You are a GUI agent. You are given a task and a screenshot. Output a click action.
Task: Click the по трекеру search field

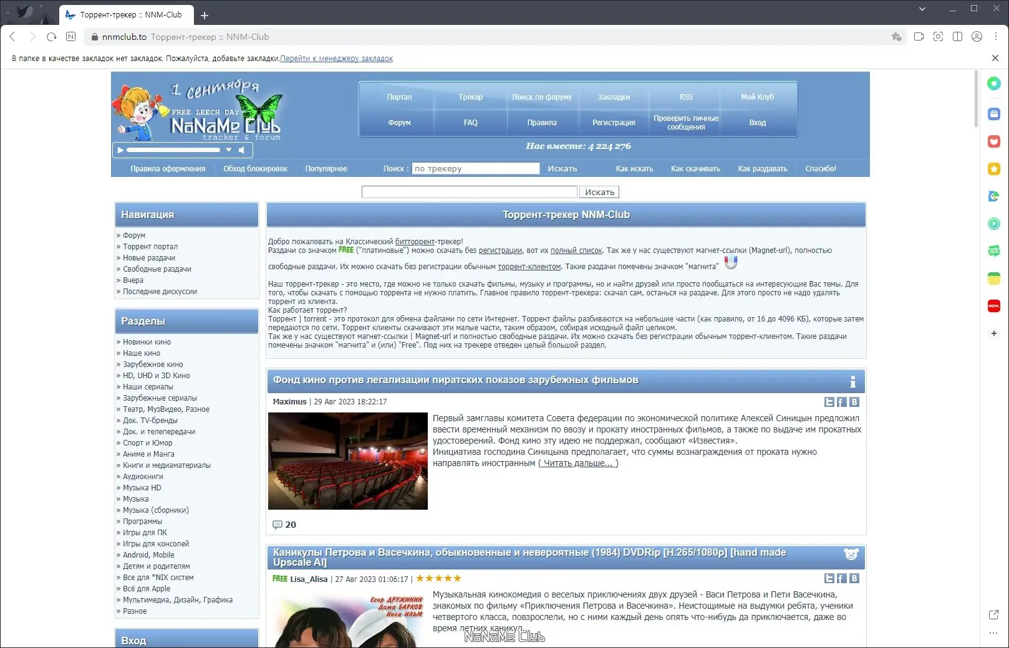(x=475, y=169)
